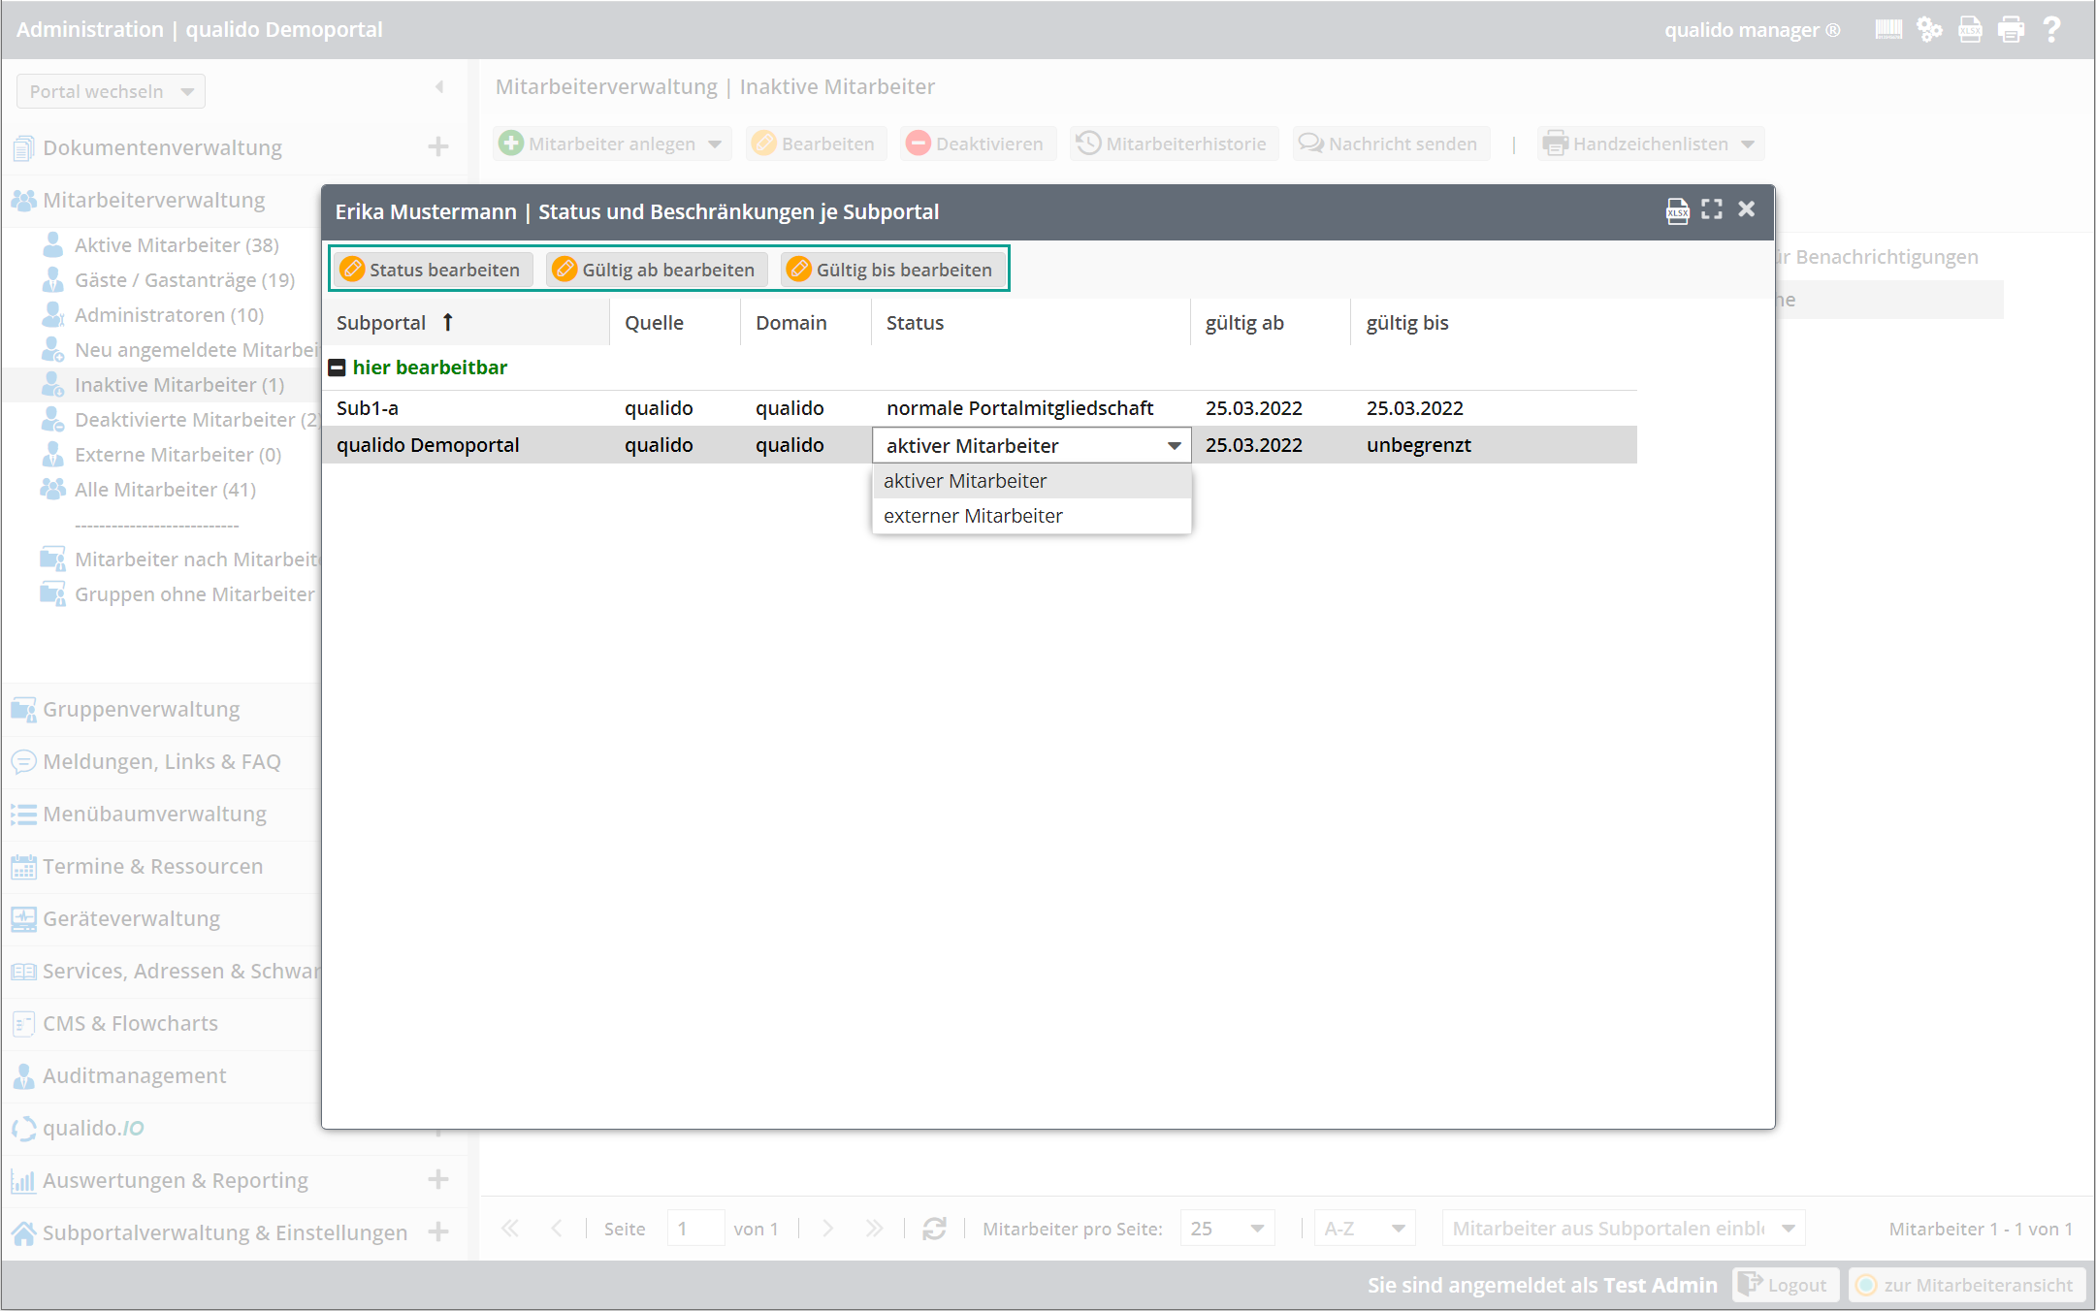
Task: Click the Auditmanagement person icon
Action: 23,1076
